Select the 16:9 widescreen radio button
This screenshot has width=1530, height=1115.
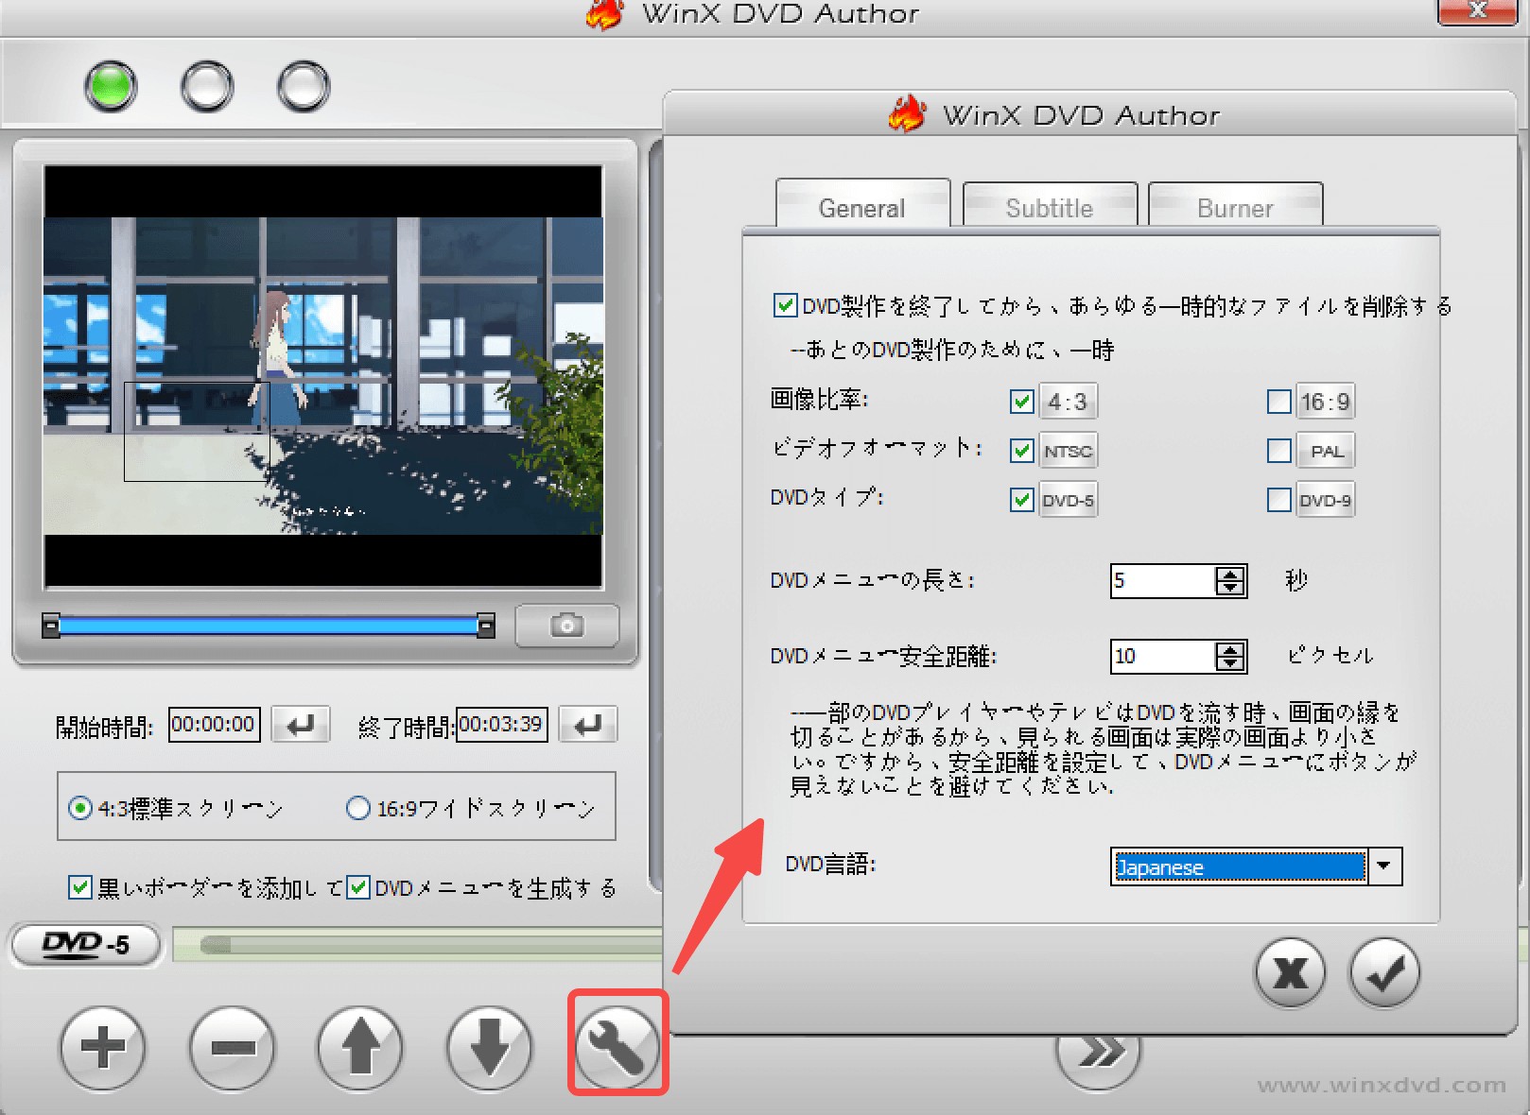(358, 808)
